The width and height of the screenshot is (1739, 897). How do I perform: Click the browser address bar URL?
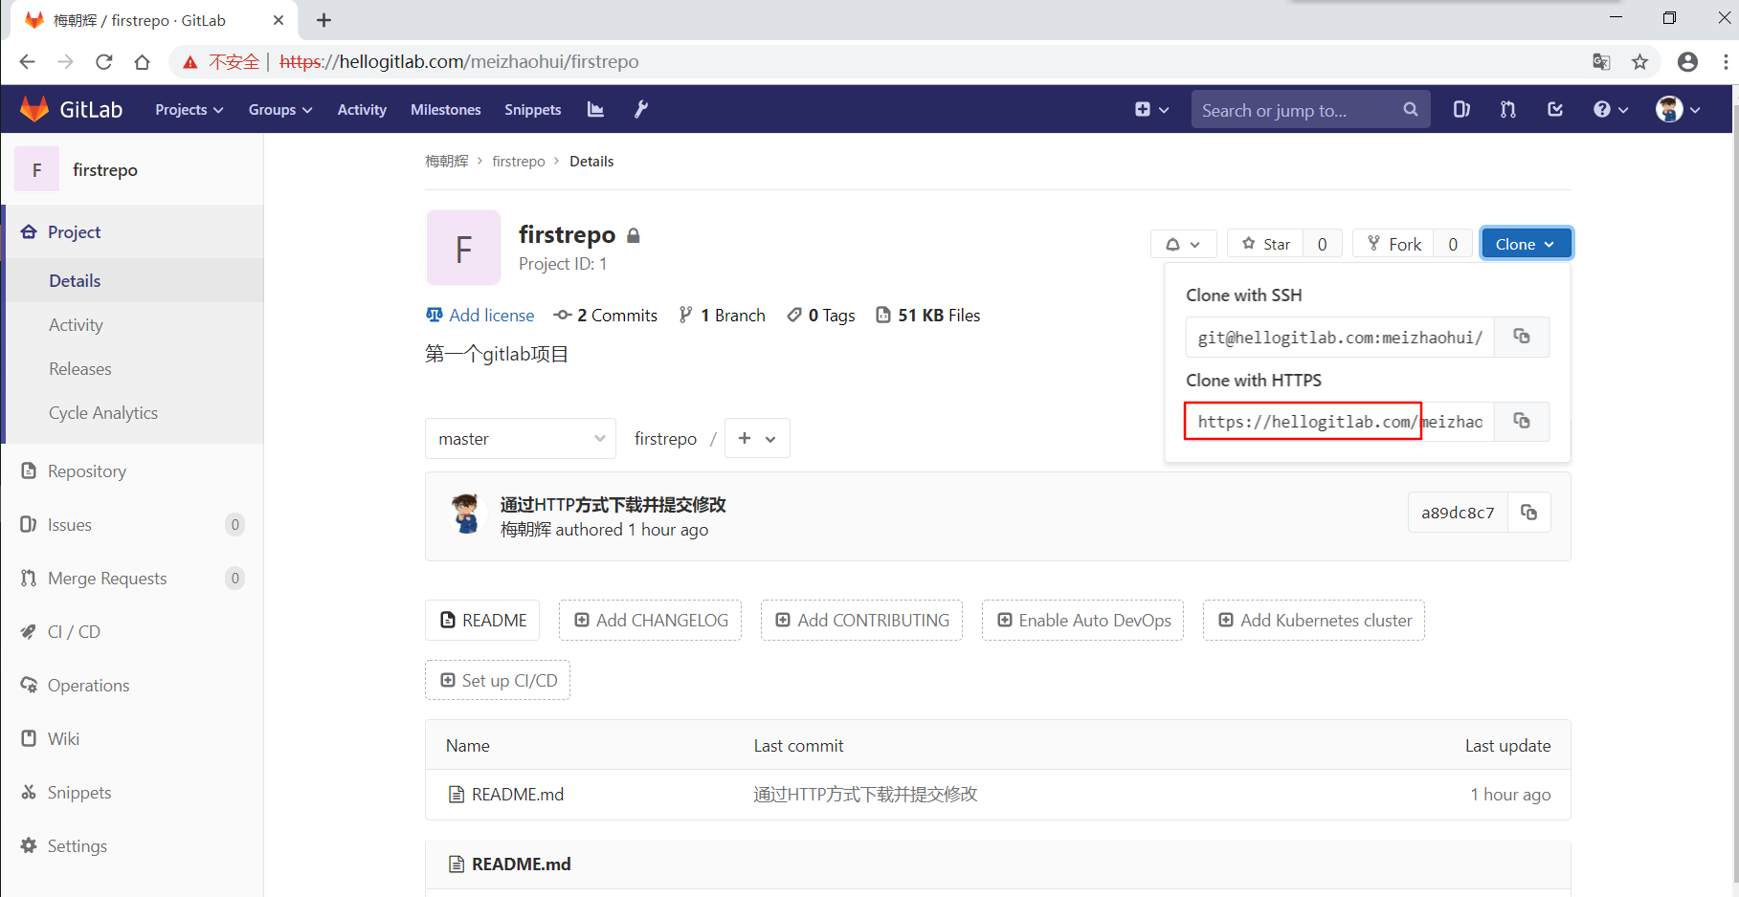coord(459,62)
